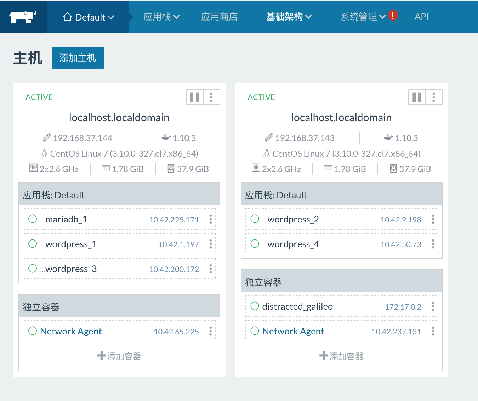Viewport: 478px width, 401px height.
Task: Click the IP address 10.42.225.171
Action: coord(174,220)
